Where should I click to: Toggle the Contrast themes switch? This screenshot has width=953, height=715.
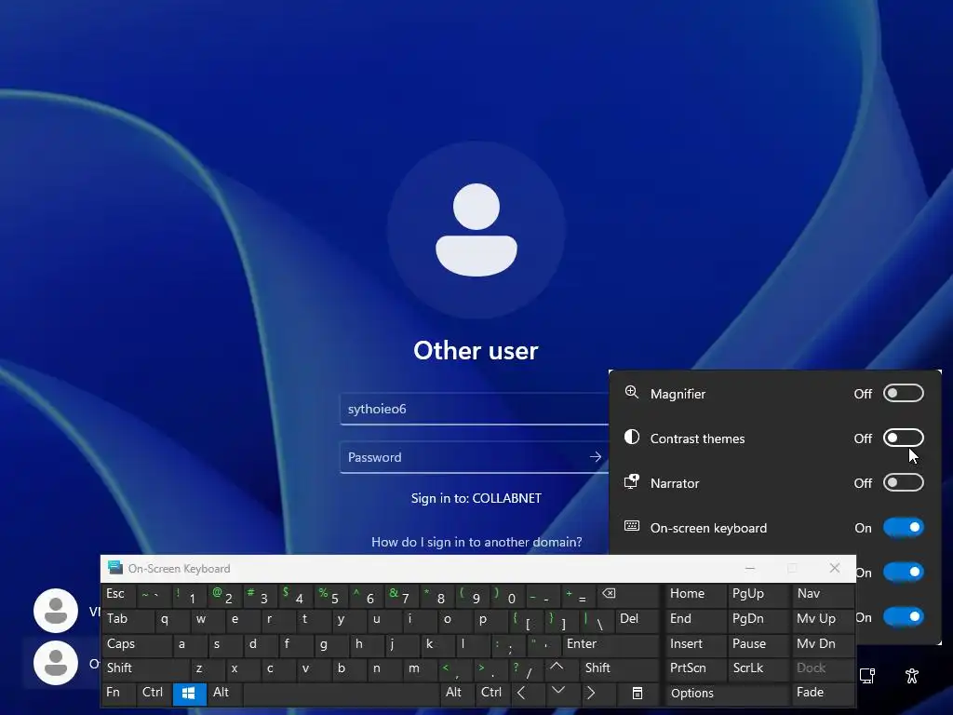[903, 438]
